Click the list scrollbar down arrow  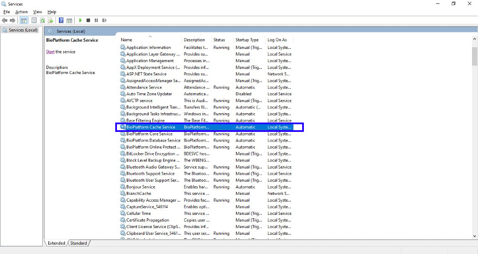coord(474,236)
